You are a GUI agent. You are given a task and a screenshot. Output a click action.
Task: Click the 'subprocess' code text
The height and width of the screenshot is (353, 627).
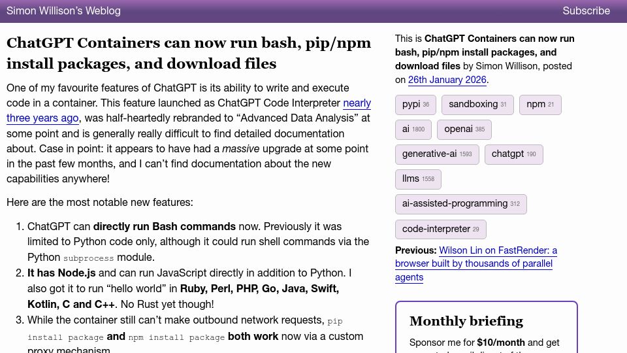tap(88, 258)
